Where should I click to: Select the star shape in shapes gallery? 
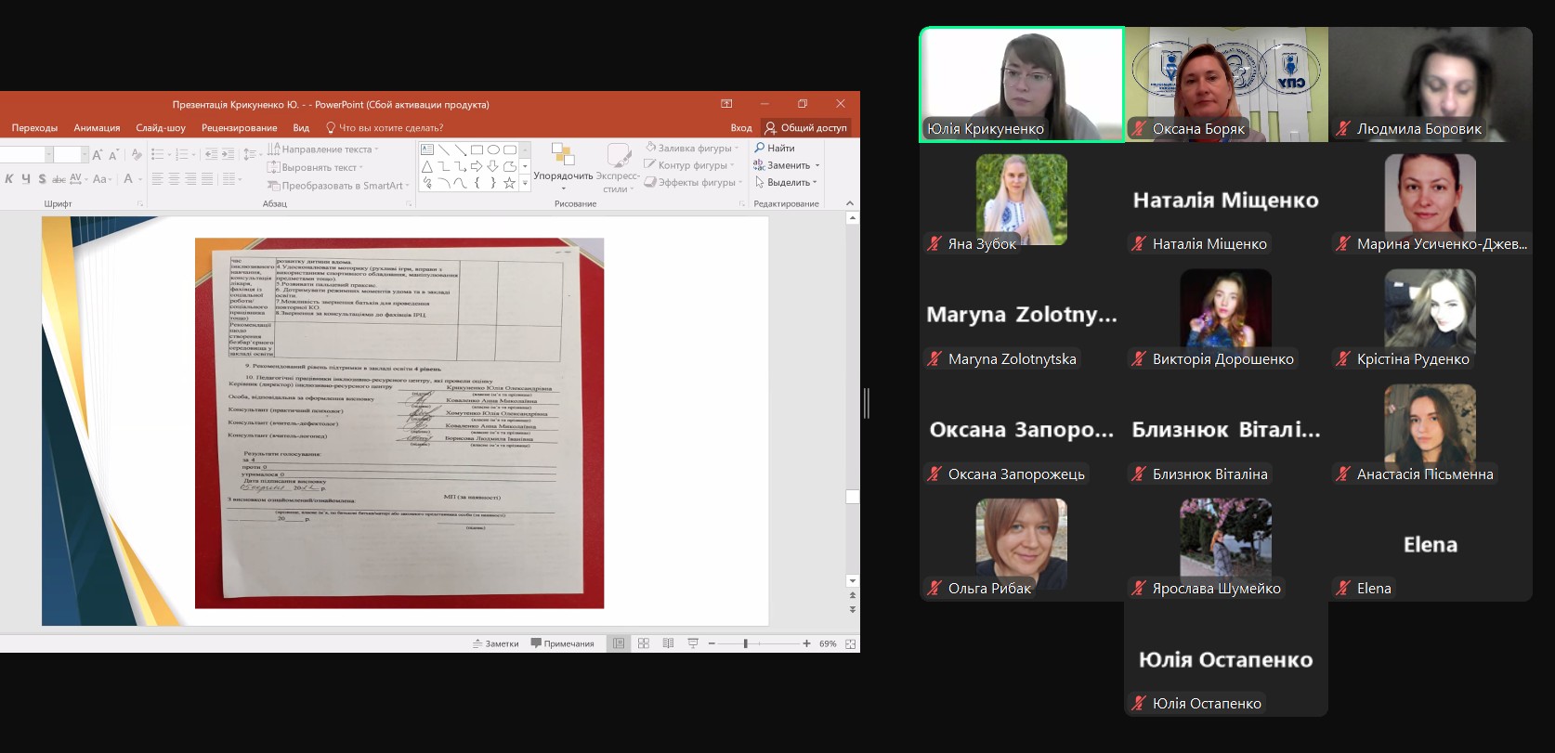(509, 184)
